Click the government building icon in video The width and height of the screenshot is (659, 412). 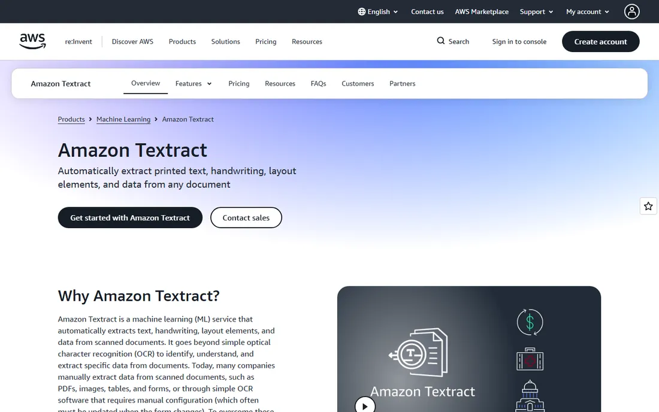click(530, 396)
